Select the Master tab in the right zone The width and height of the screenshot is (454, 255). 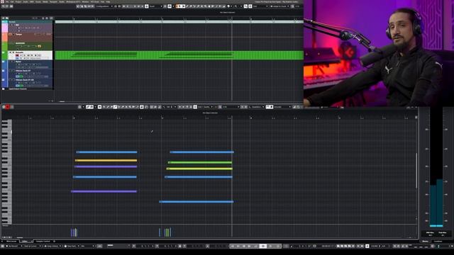point(425,241)
